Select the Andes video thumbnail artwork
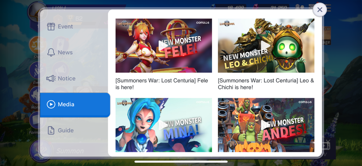This screenshot has width=362, height=166. click(266, 125)
